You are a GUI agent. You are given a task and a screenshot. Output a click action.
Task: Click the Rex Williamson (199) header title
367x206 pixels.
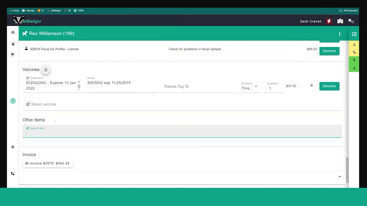coord(52,33)
